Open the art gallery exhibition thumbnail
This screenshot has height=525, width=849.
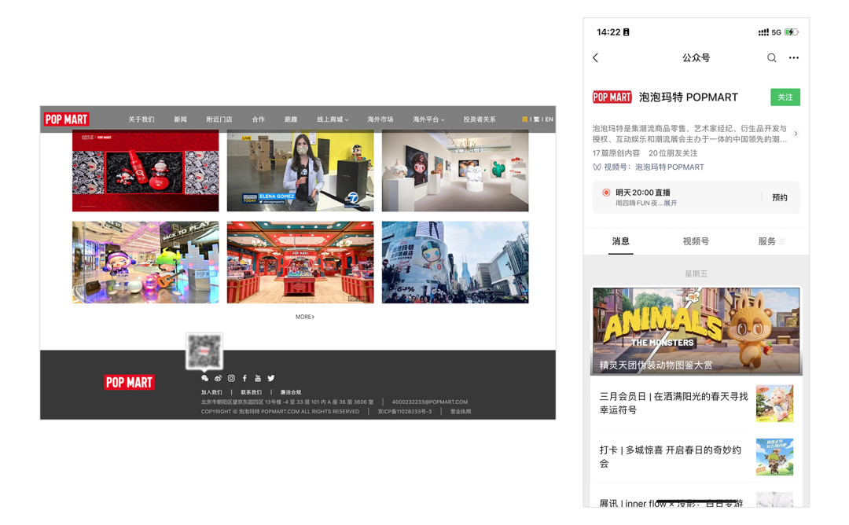(x=455, y=171)
